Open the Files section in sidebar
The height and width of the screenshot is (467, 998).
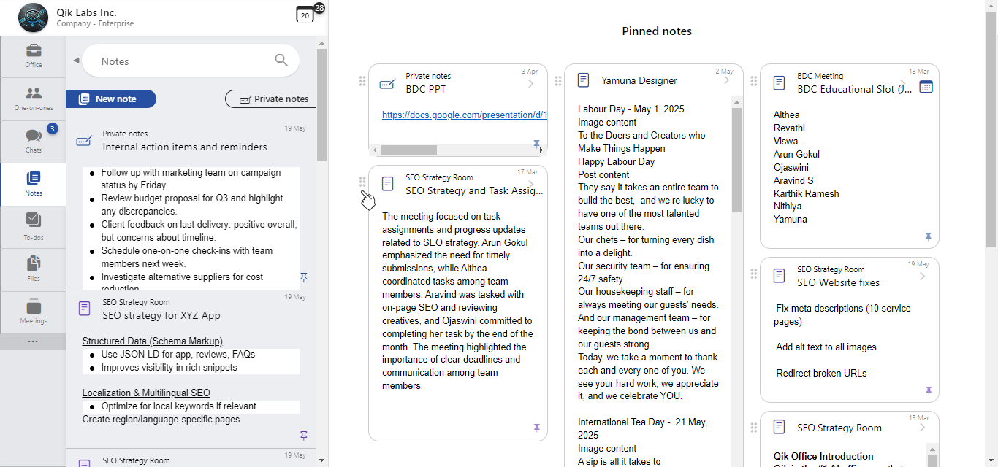34,269
